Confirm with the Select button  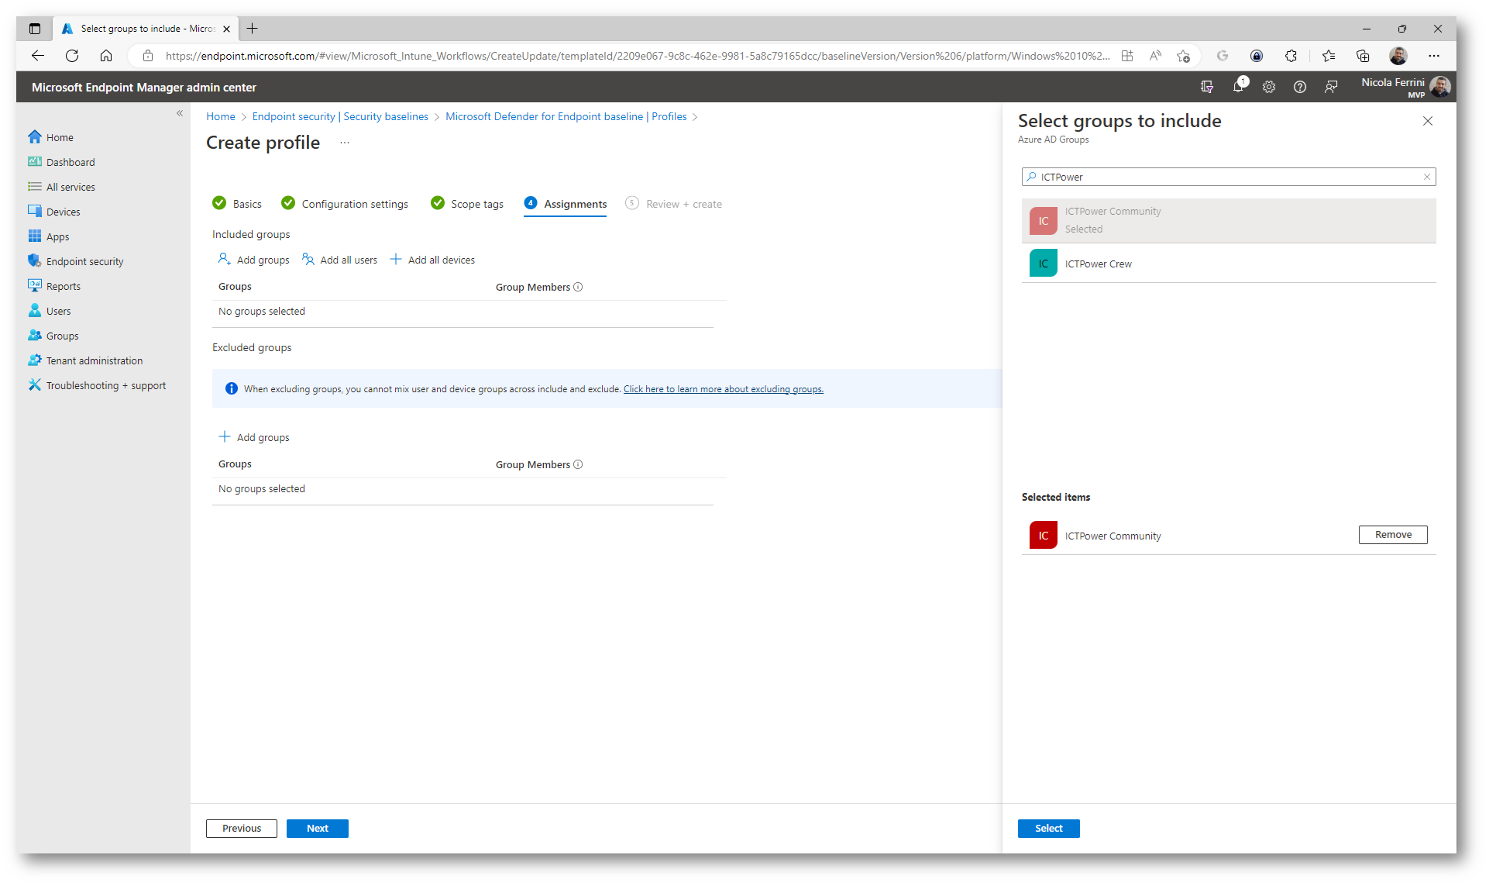tap(1049, 829)
